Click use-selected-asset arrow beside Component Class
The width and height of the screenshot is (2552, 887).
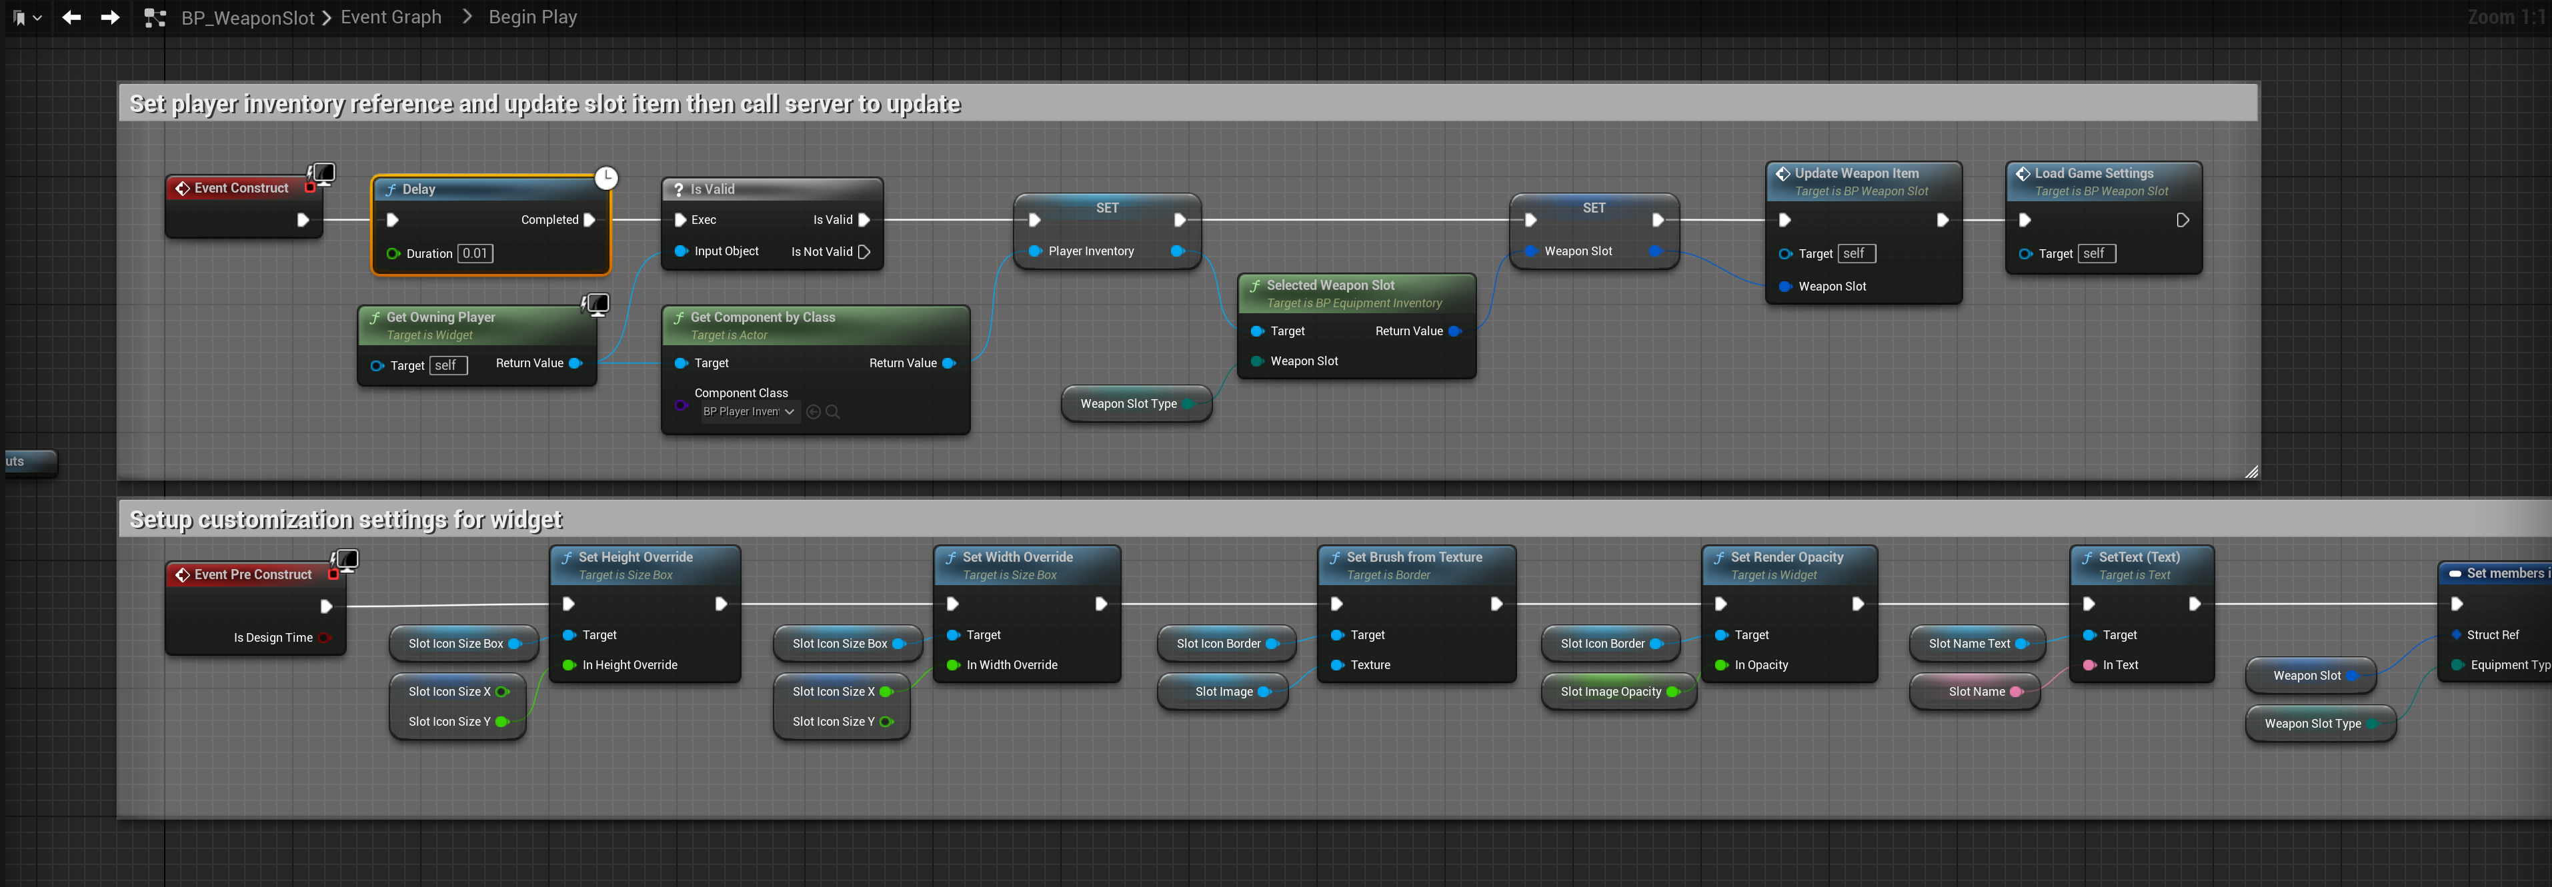coord(814,412)
